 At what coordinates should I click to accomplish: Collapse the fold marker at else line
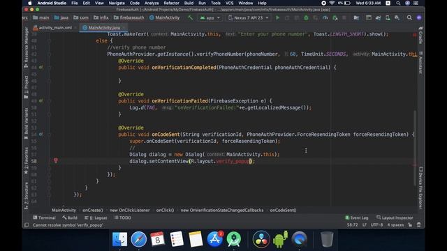point(50,40)
